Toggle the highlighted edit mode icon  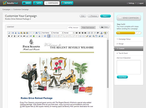(49, 36)
